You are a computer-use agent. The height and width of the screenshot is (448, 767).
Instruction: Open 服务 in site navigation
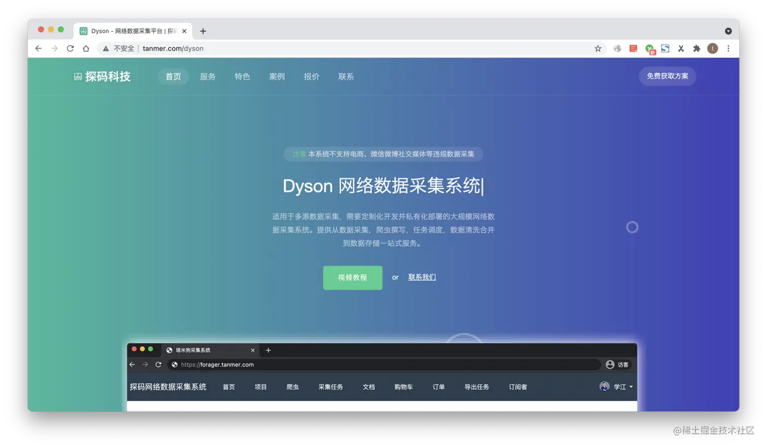pyautogui.click(x=207, y=77)
